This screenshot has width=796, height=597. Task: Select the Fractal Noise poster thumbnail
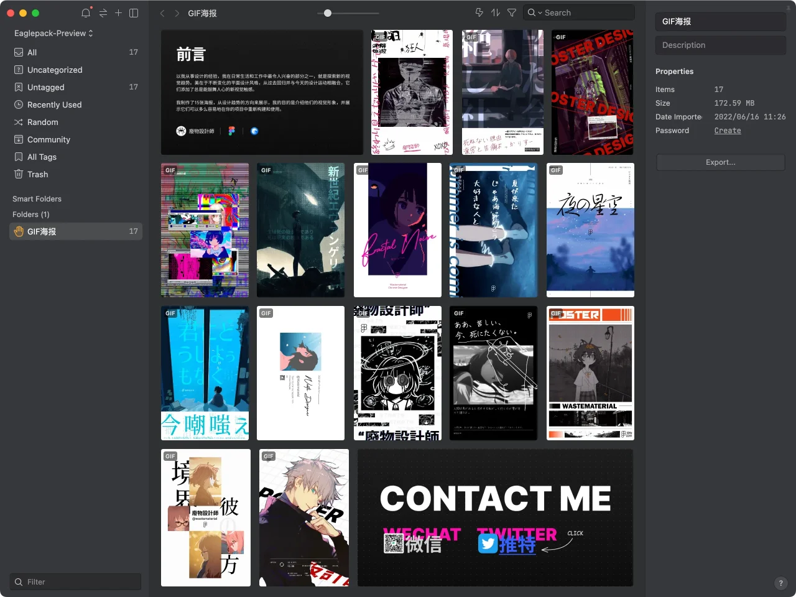[397, 230]
